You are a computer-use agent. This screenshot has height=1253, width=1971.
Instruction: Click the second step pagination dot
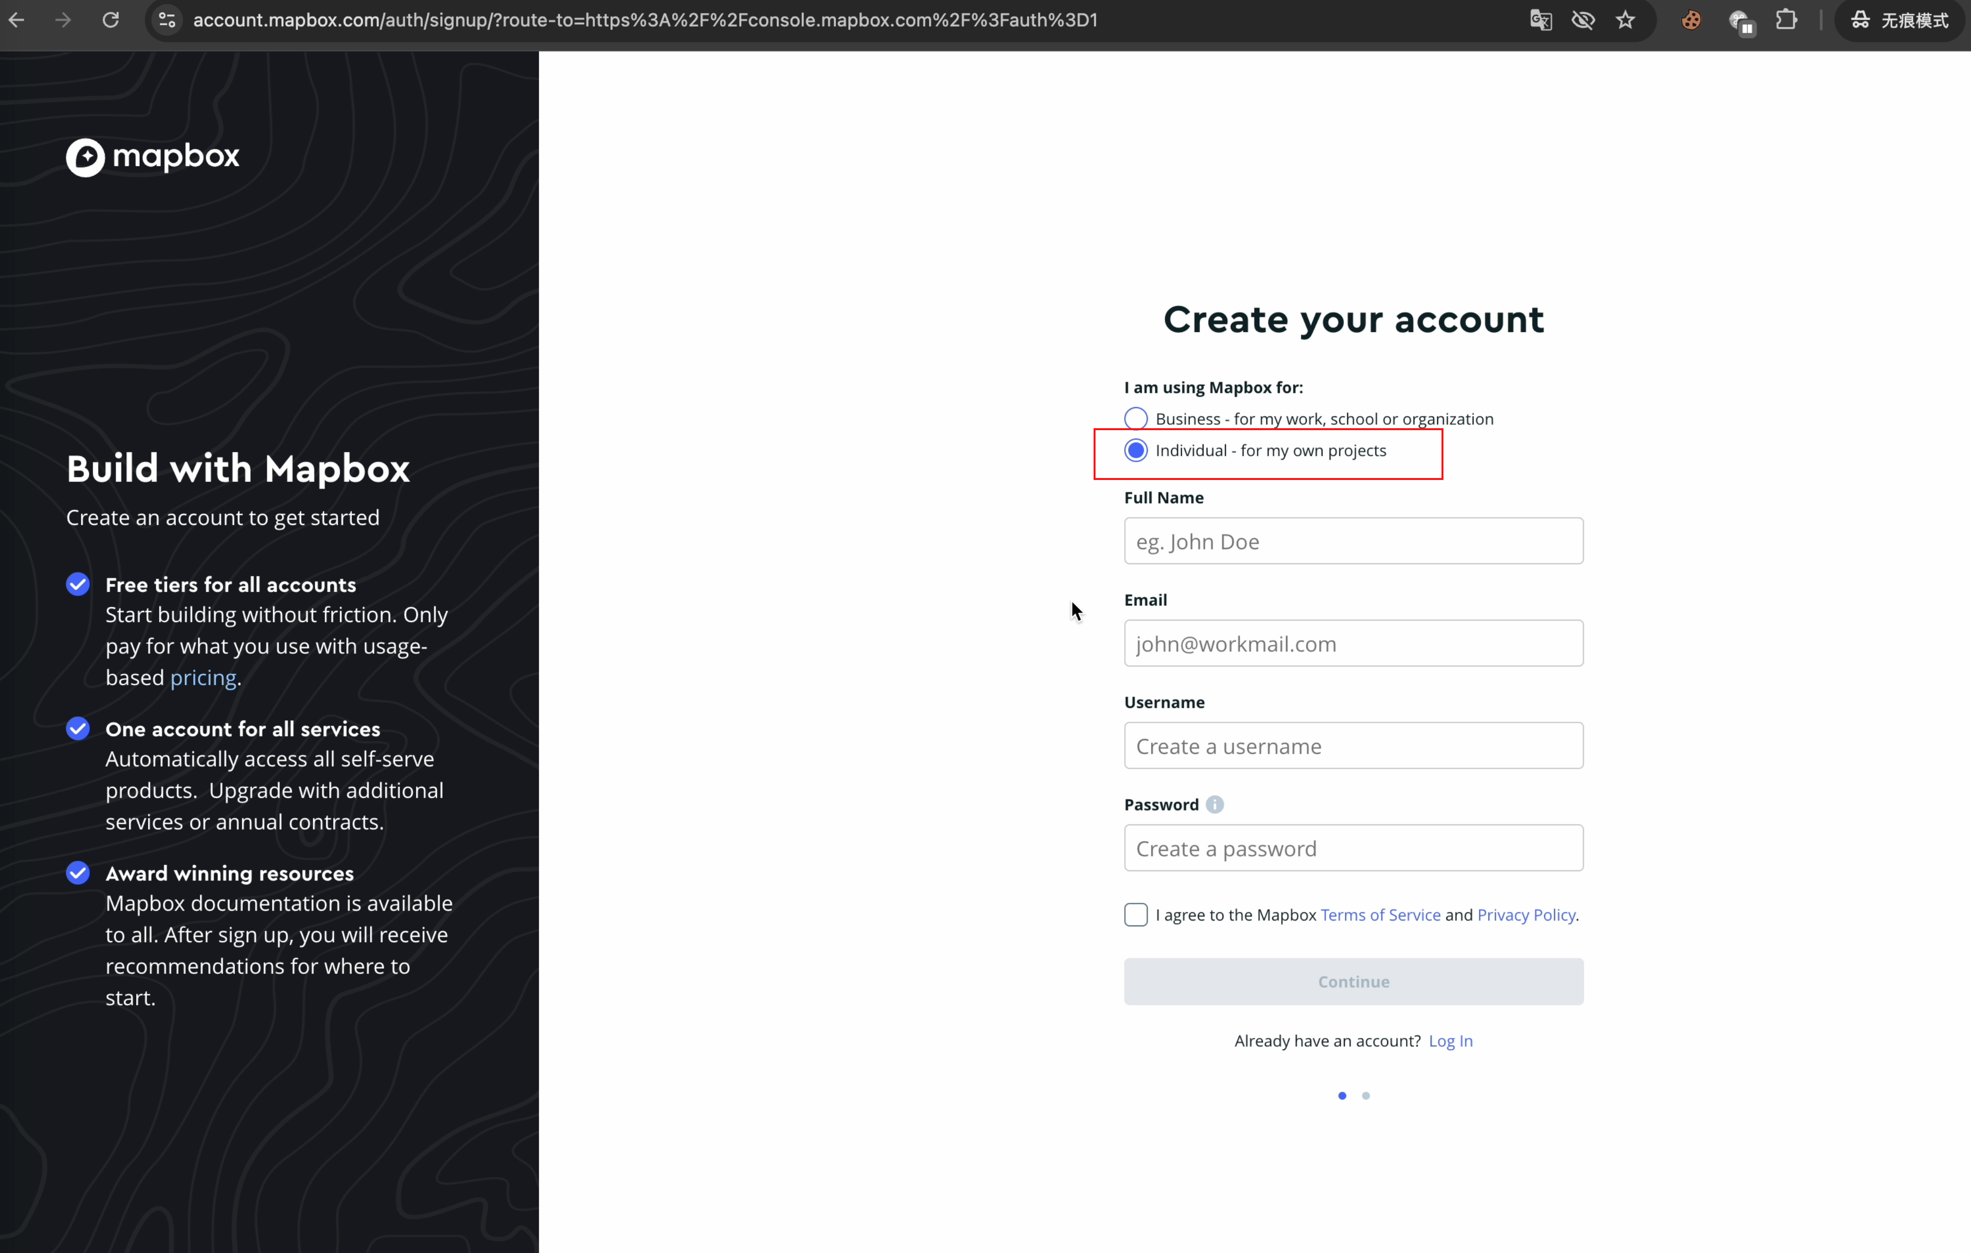[1365, 1096]
